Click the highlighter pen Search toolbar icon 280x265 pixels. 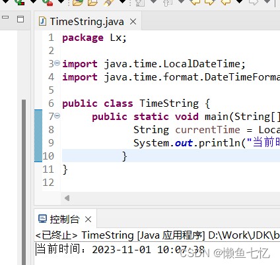108,3
